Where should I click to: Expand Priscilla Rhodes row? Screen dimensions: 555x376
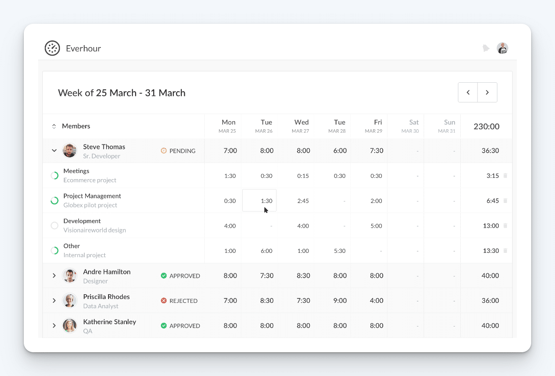(x=54, y=301)
